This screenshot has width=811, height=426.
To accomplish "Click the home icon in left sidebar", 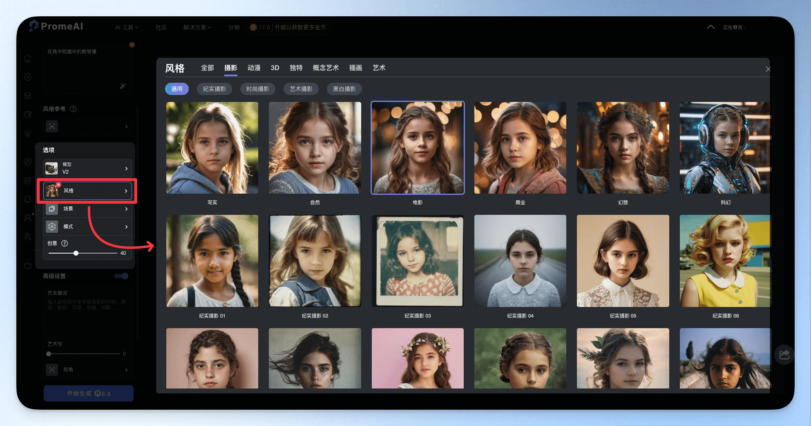I will pos(27,59).
